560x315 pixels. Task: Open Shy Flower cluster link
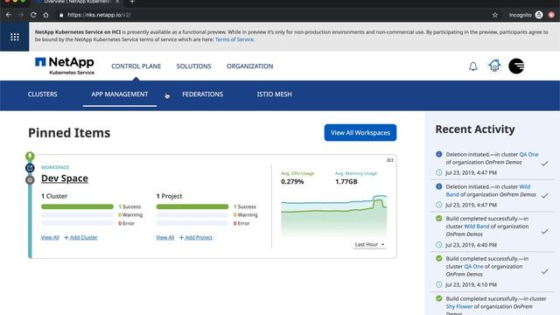(x=458, y=306)
